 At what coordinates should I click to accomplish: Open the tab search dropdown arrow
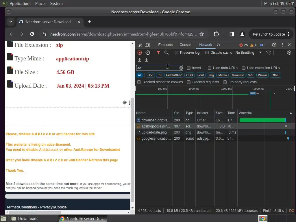coord(11,22)
